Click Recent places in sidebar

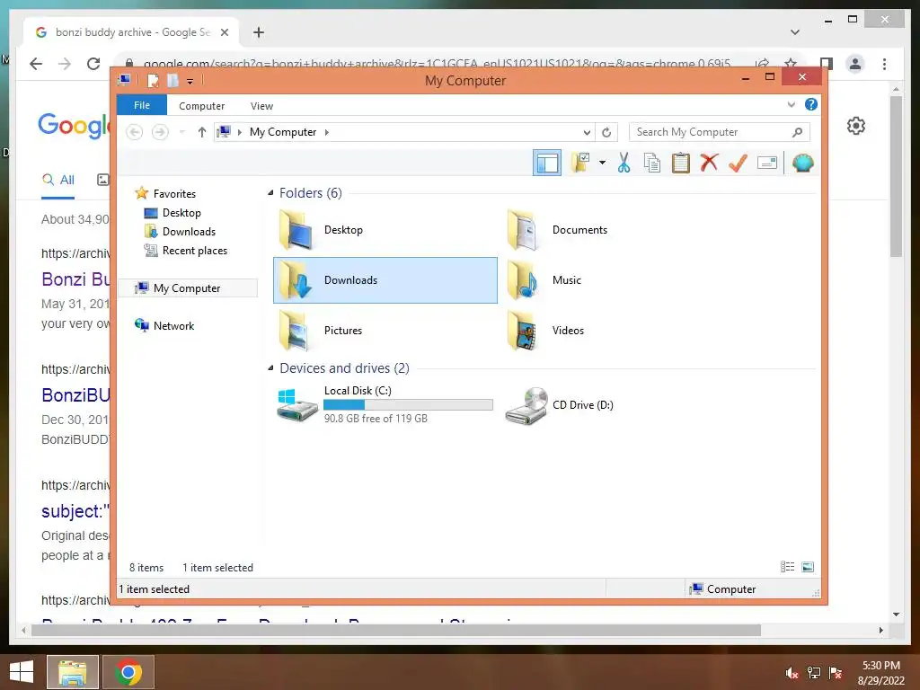point(195,251)
